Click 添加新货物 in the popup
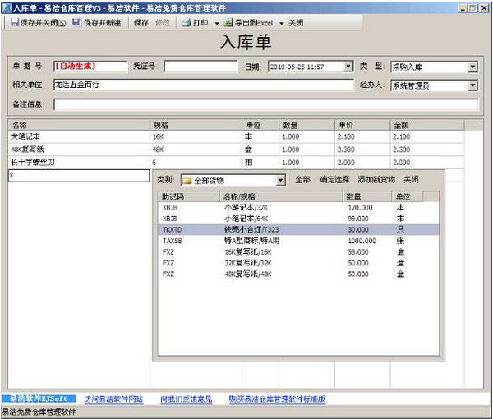The height and width of the screenshot is (419, 493). point(376,179)
